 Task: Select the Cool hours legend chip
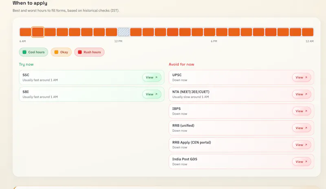pyautogui.click(x=33, y=52)
